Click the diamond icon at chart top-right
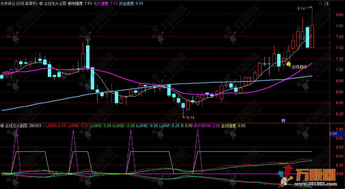Screen dimensions: 345x189 pyautogui.click(x=321, y=4)
